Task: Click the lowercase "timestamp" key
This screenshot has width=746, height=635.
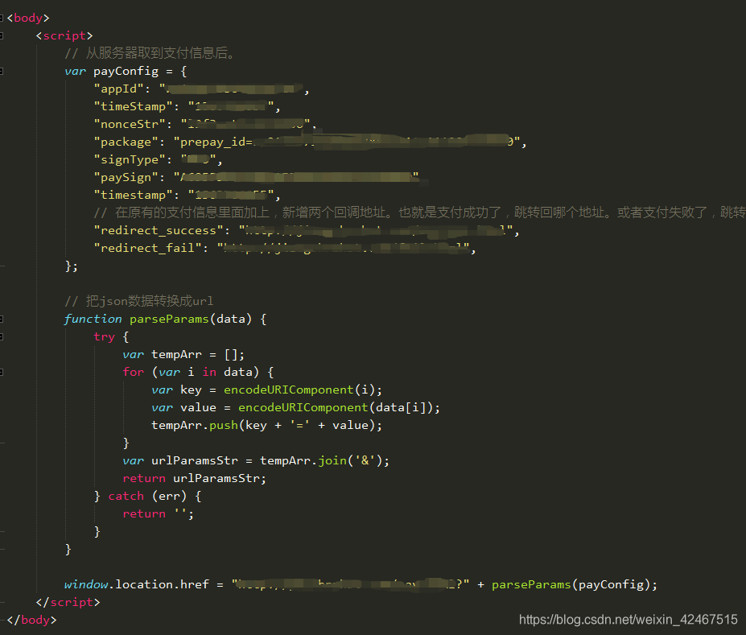Action: (134, 195)
